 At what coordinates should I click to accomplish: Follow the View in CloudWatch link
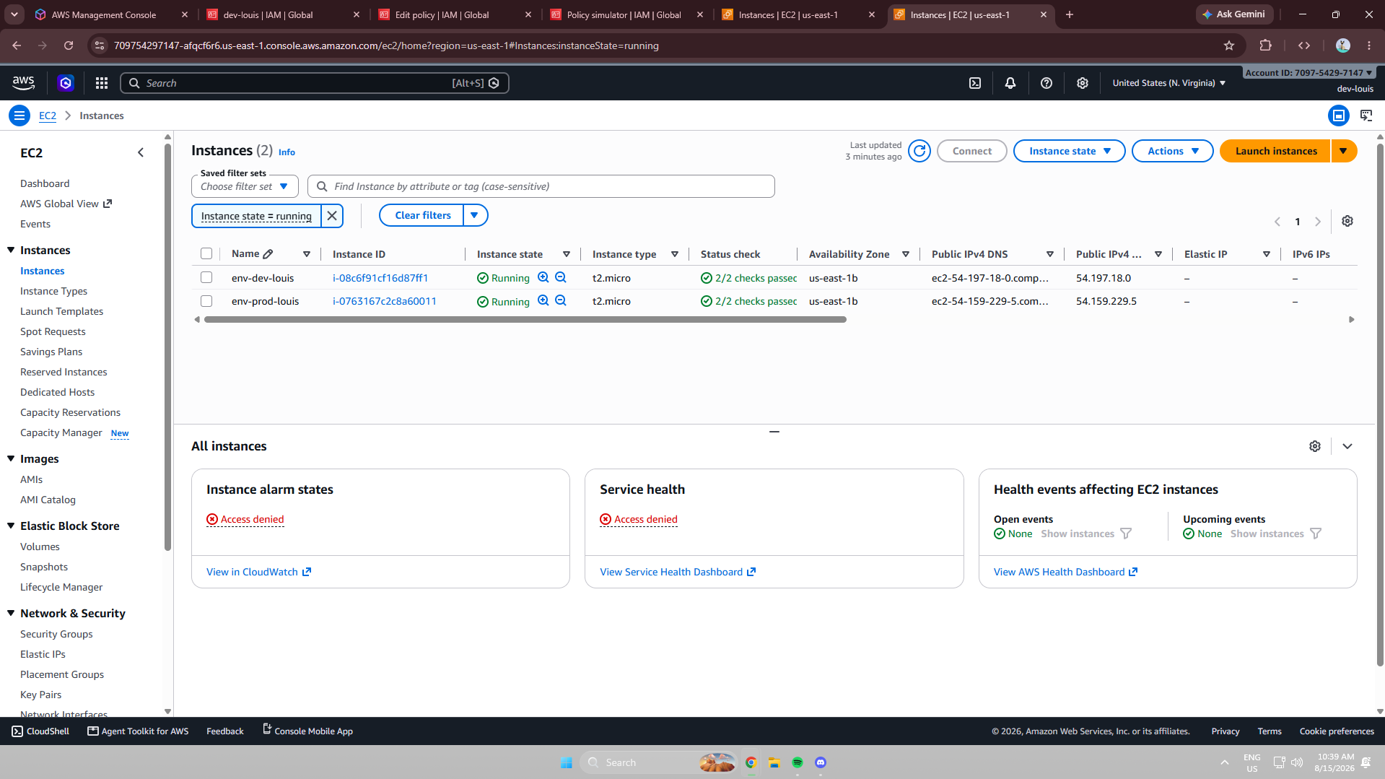coord(258,572)
